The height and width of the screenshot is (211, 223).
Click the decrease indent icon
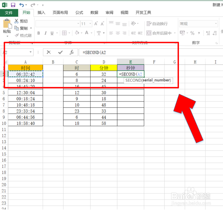coord(134,33)
